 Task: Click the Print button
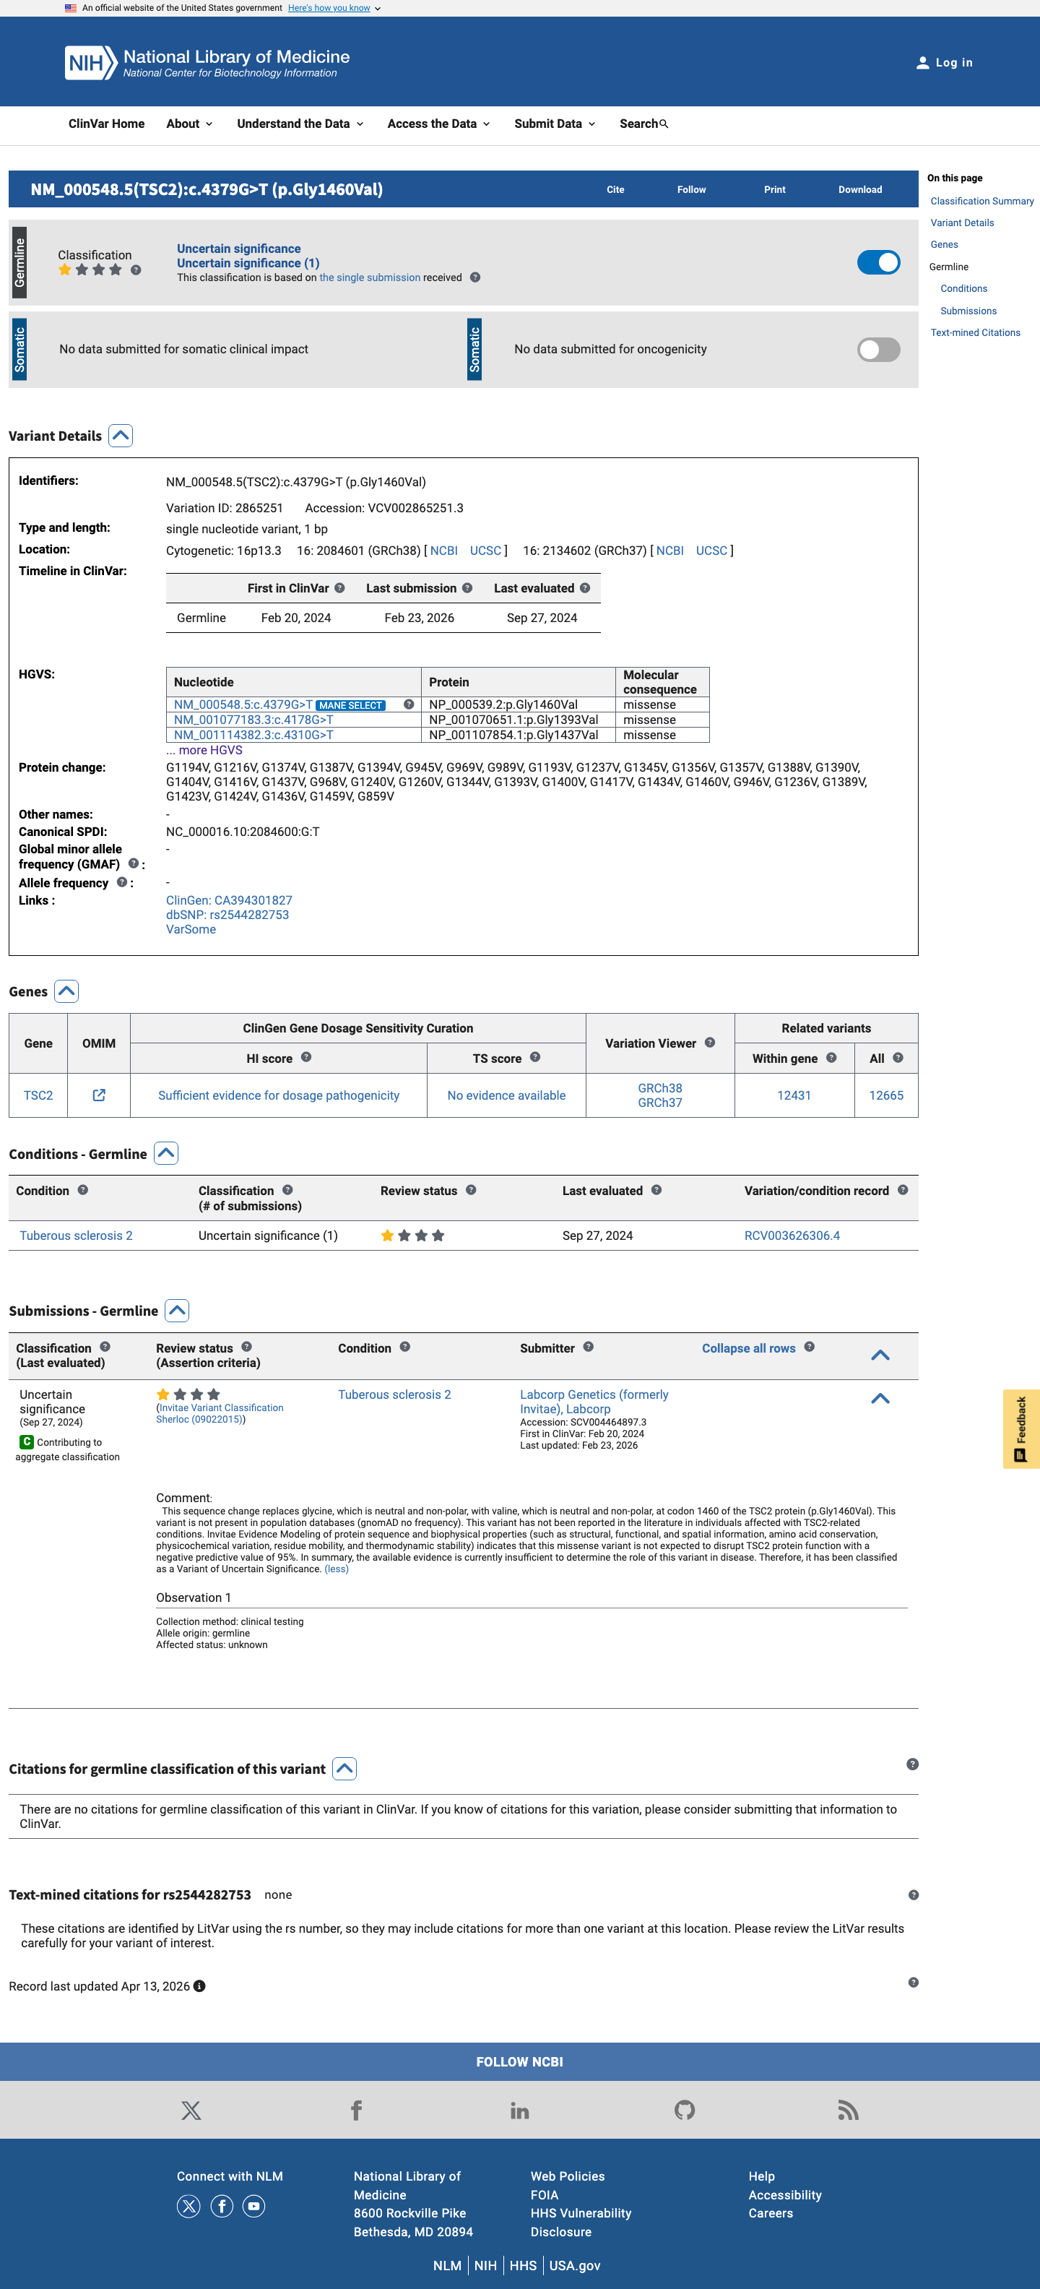(774, 190)
